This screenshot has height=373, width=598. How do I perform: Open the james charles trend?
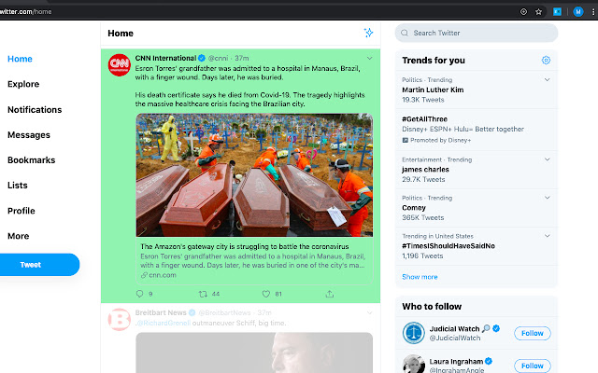pos(477,170)
